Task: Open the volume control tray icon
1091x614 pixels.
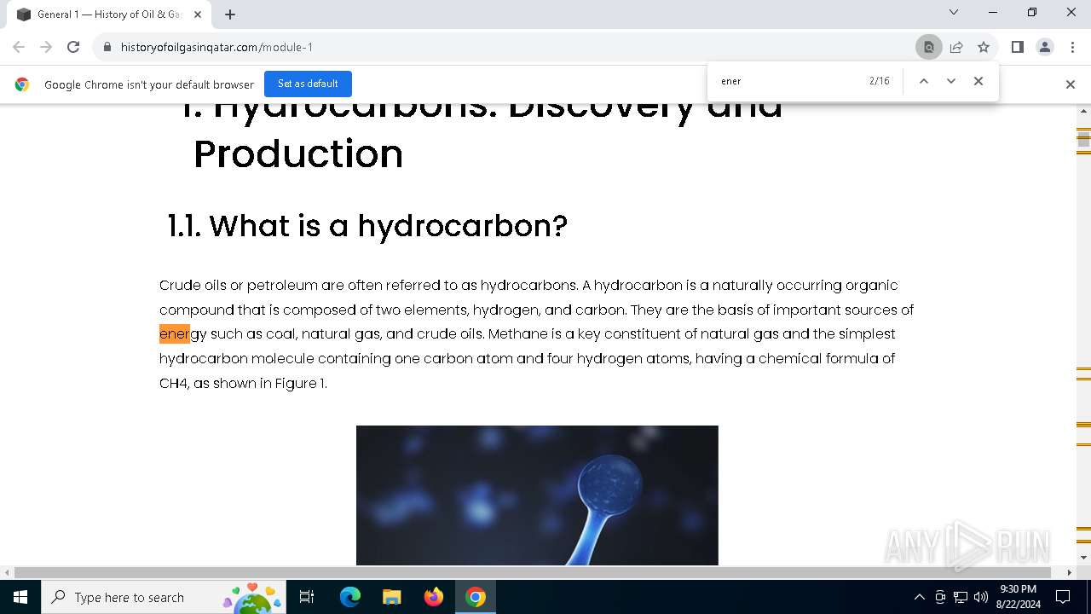Action: click(981, 597)
